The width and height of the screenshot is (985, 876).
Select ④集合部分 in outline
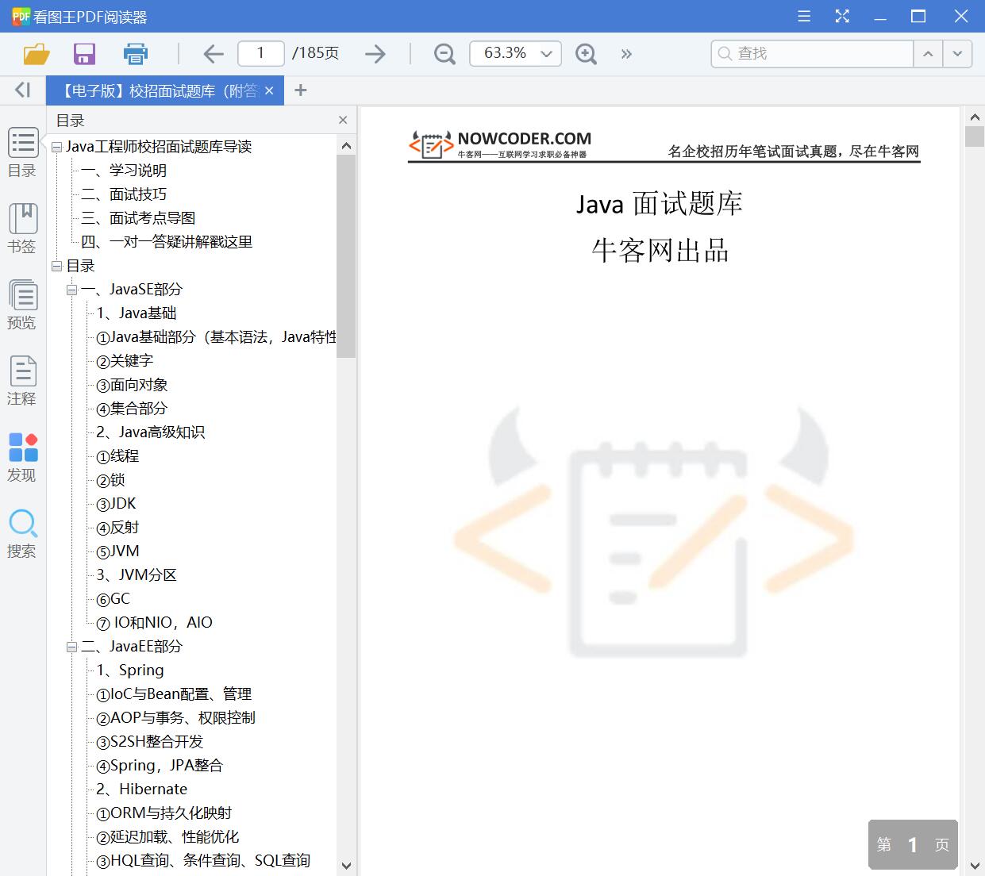pyautogui.click(x=132, y=409)
